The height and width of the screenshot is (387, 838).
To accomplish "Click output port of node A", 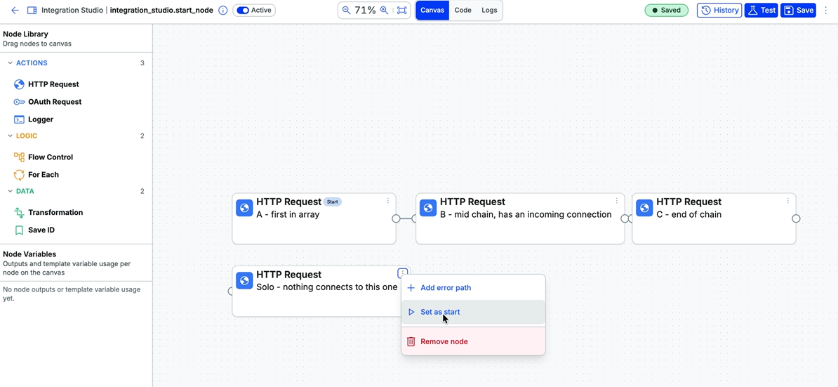I will pyautogui.click(x=396, y=218).
